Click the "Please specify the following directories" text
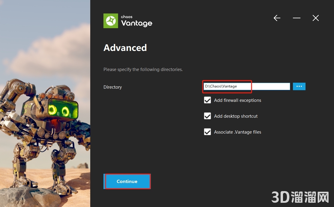The image size is (334, 207). pos(143,69)
